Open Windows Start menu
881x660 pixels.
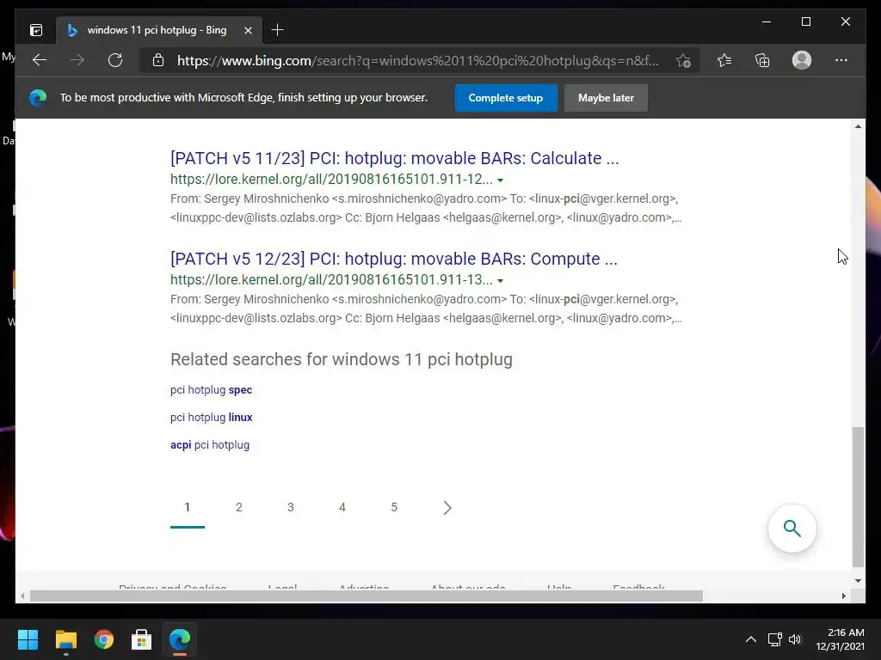point(28,639)
